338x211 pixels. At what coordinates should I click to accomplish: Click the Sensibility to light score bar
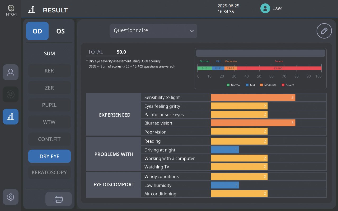pyautogui.click(x=253, y=98)
